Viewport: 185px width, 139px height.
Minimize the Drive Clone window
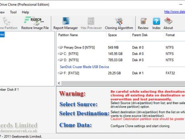point(181,5)
